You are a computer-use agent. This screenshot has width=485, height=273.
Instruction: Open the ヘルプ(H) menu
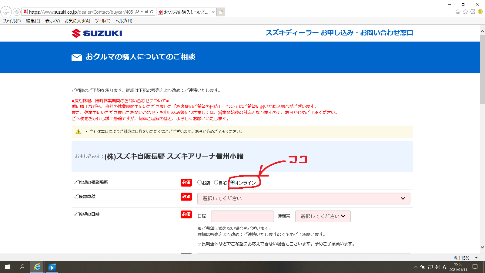point(124,21)
